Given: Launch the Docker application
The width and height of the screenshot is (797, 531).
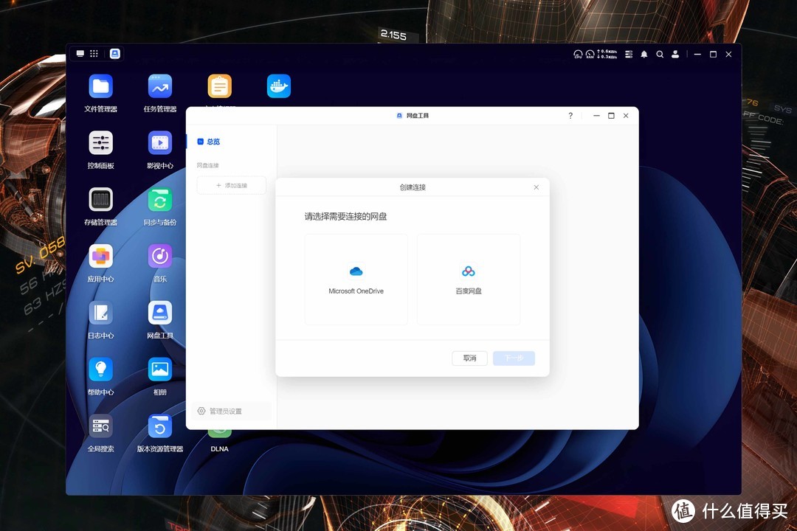Looking at the screenshot, I should pyautogui.click(x=278, y=86).
